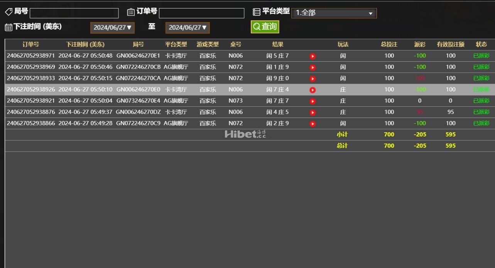Play replay for round GN006246270DZ
The image size is (495, 268).
[x=313, y=113]
